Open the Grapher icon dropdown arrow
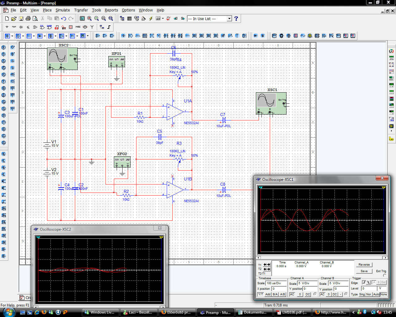Viewport: 396px width, 317px height. (x=163, y=19)
